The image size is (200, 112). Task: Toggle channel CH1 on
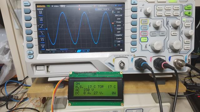pos(145,22)
